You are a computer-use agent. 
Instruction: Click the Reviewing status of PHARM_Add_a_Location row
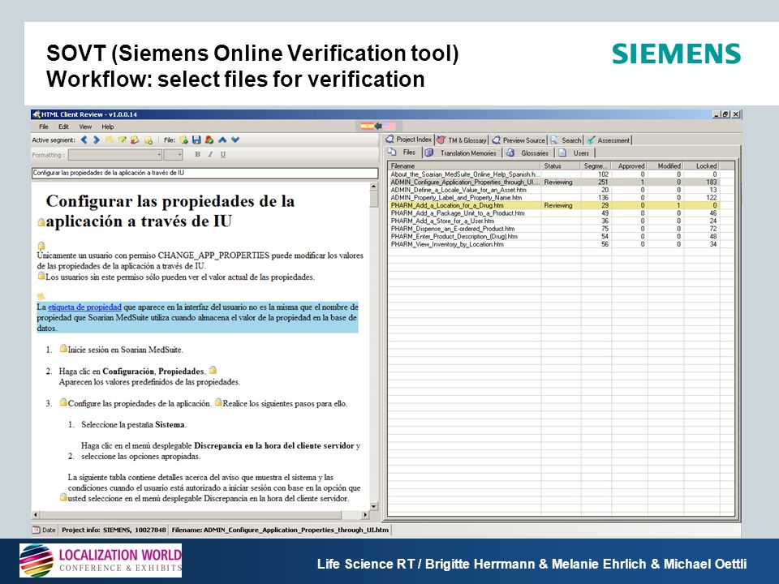pos(558,205)
